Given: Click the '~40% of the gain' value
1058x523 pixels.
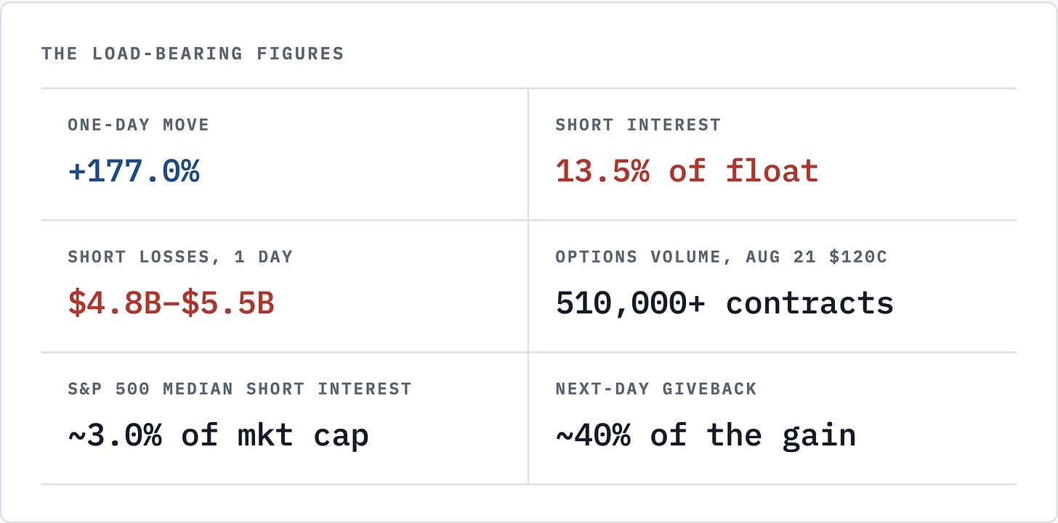Looking at the screenshot, I should (x=706, y=435).
